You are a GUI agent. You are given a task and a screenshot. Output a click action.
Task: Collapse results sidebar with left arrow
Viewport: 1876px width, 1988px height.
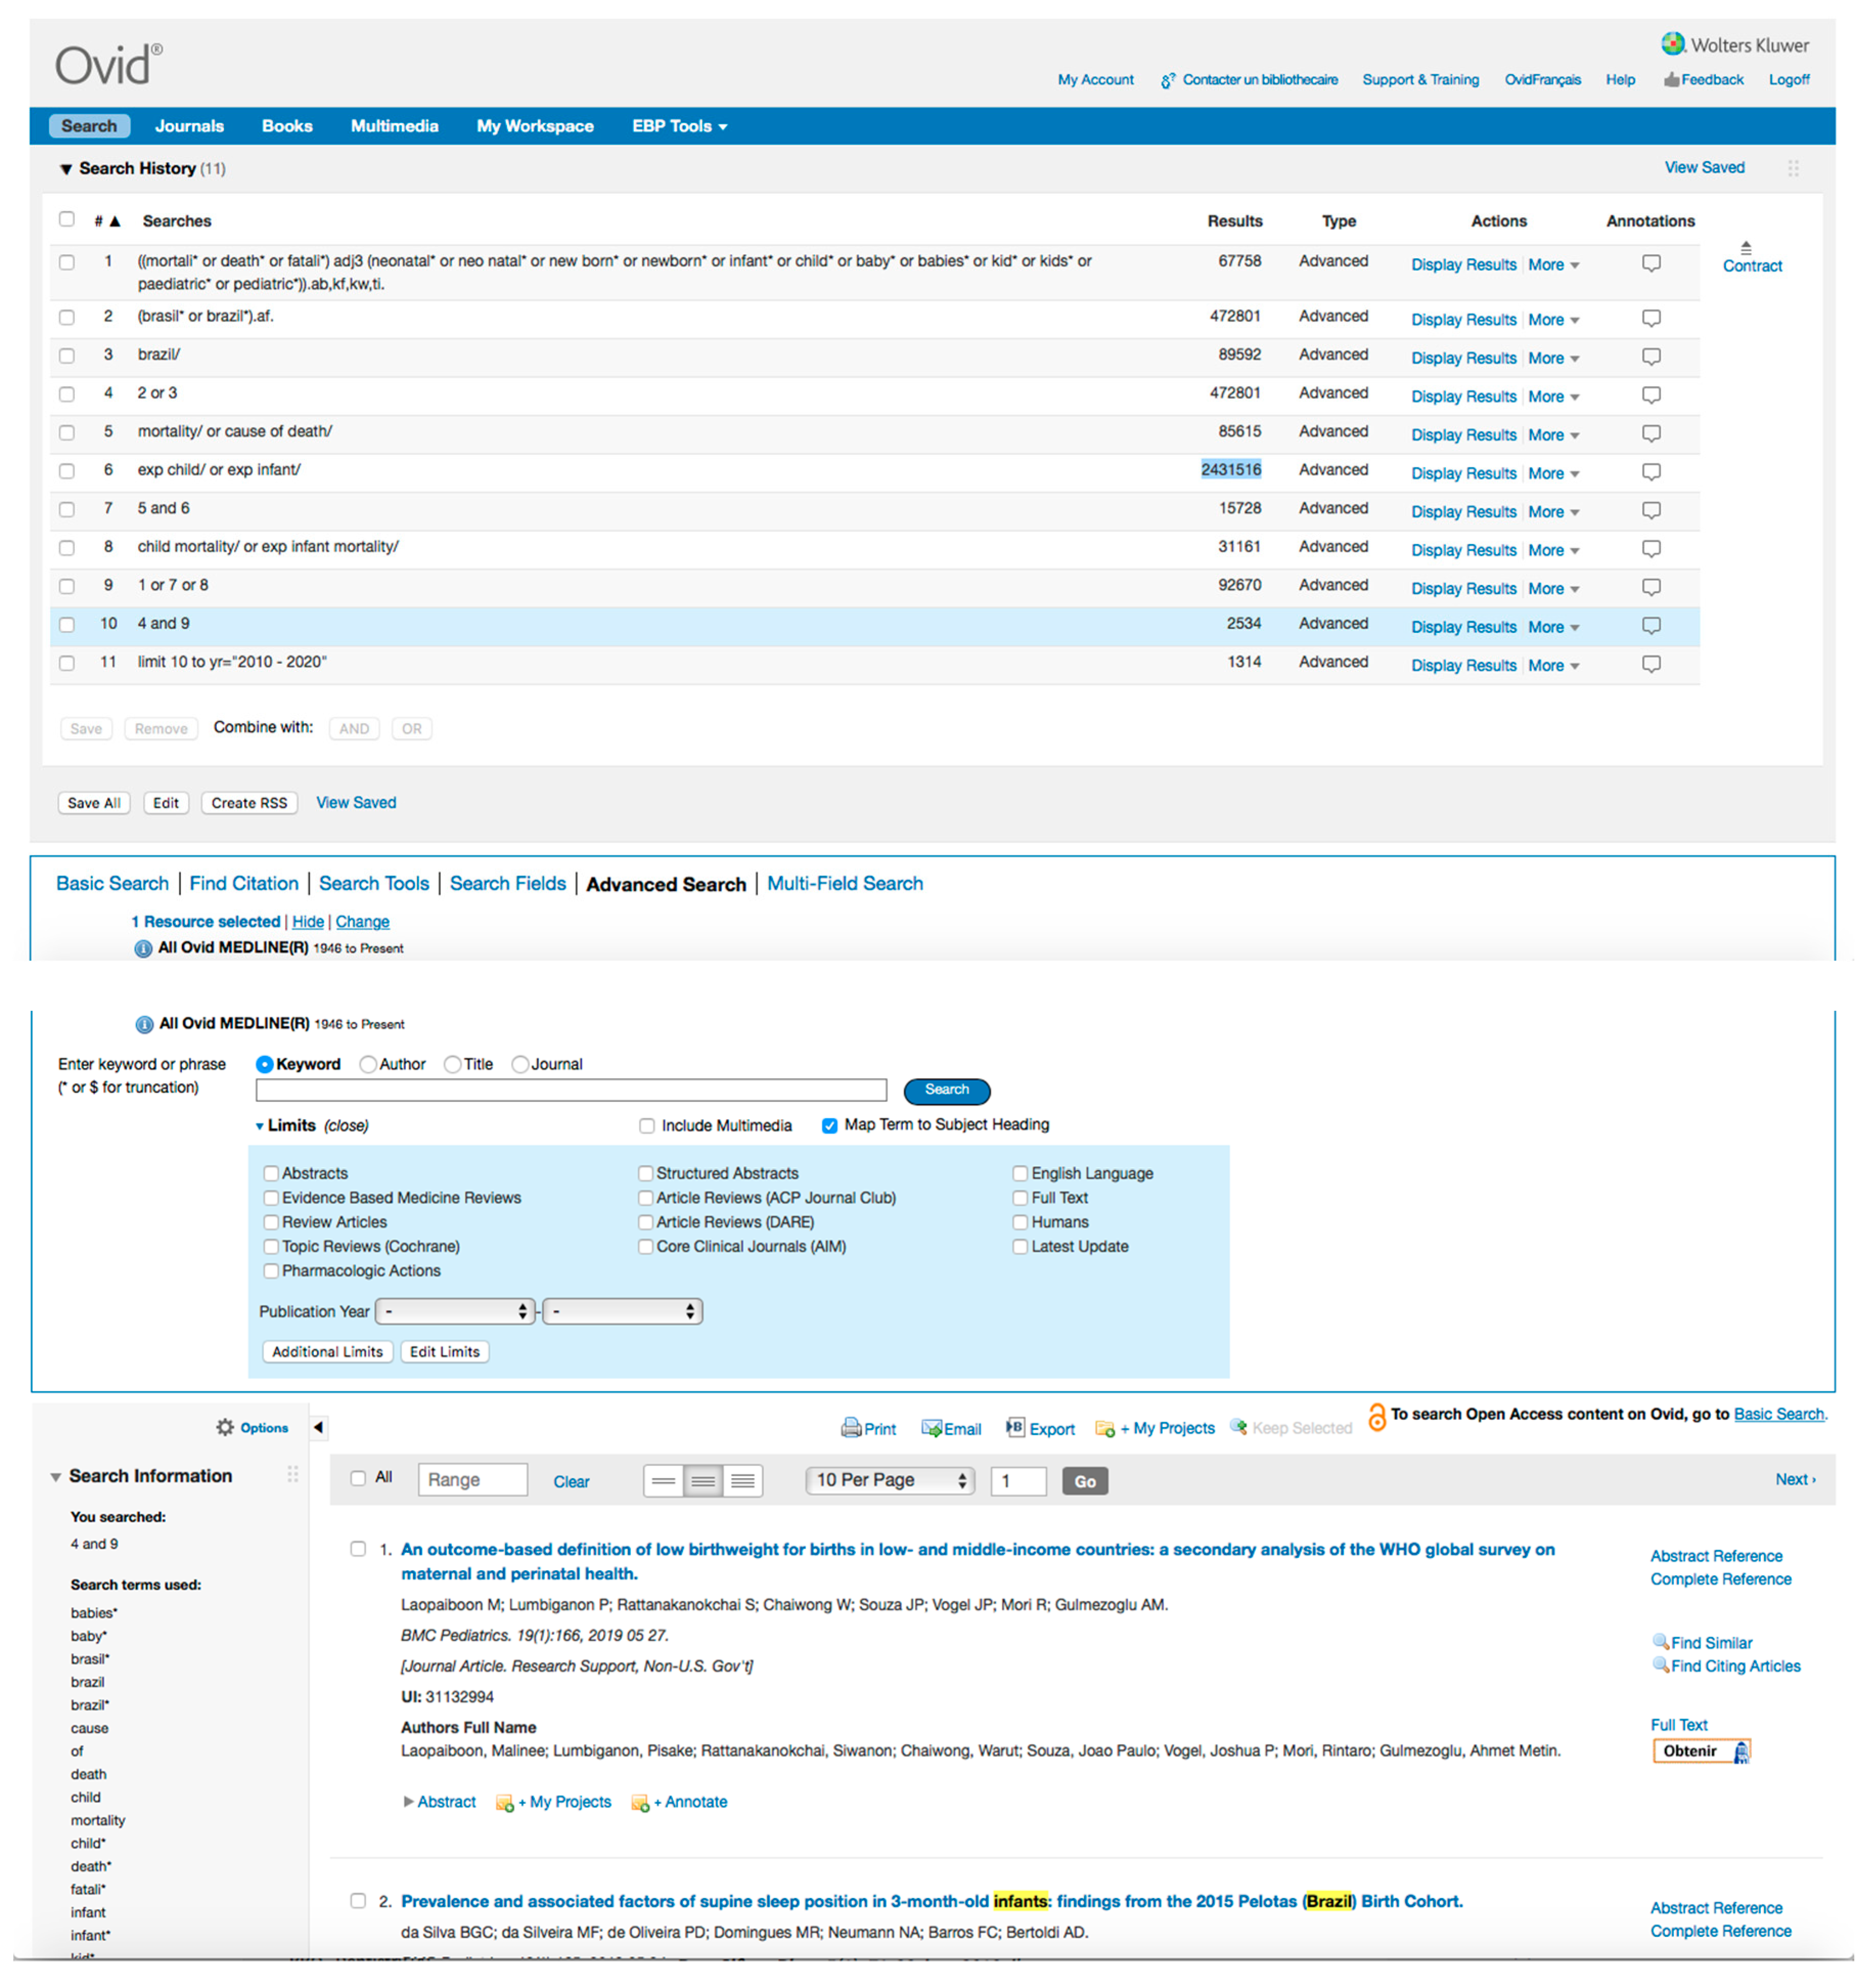click(318, 1428)
